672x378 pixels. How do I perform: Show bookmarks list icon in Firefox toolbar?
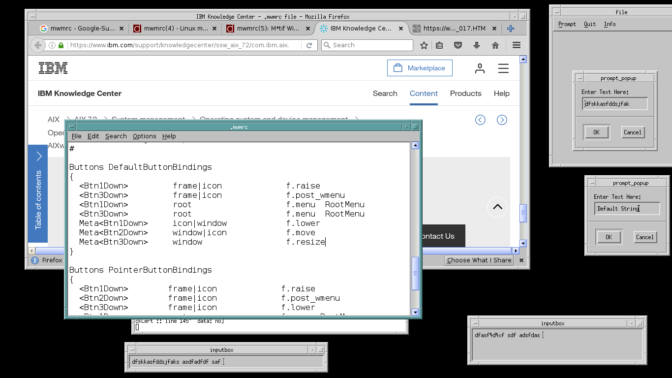440,45
